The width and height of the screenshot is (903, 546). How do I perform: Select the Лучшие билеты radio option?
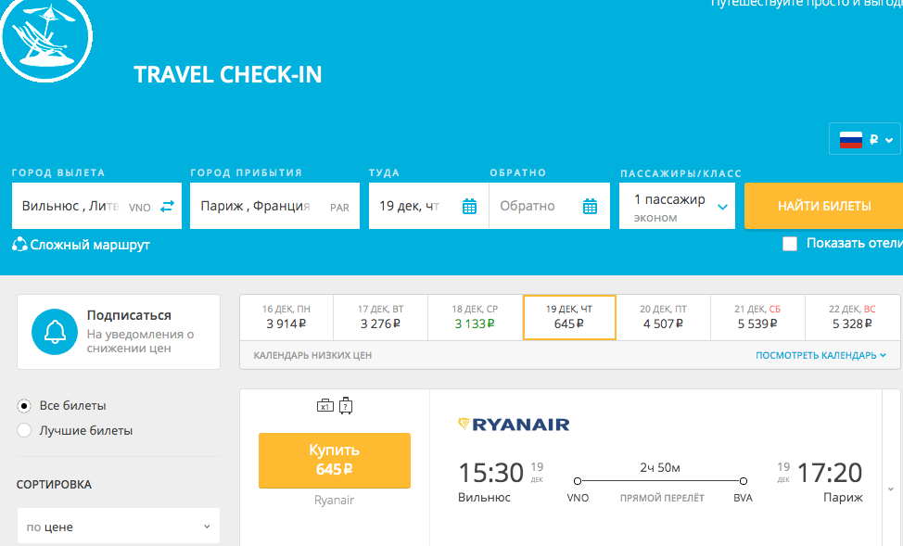pyautogui.click(x=24, y=430)
